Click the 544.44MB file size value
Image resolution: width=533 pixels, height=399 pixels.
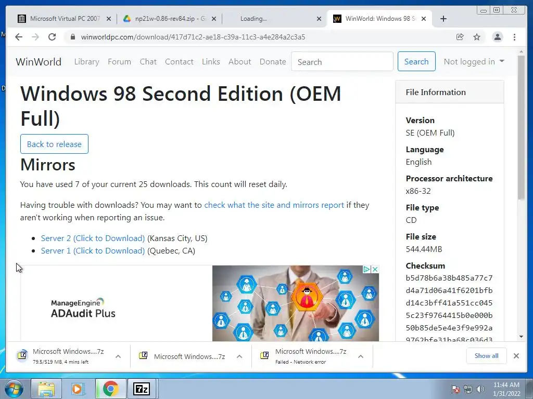424,249
